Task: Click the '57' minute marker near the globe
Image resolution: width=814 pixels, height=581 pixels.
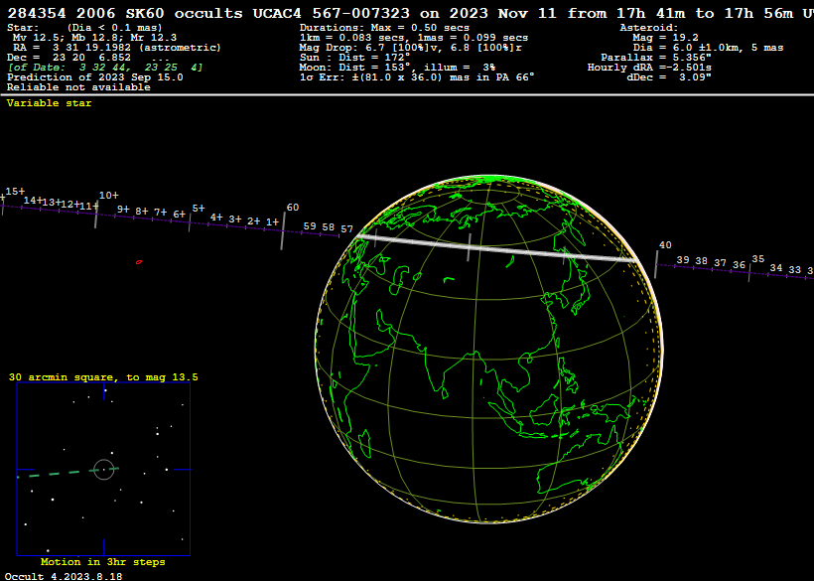Action: 346,228
